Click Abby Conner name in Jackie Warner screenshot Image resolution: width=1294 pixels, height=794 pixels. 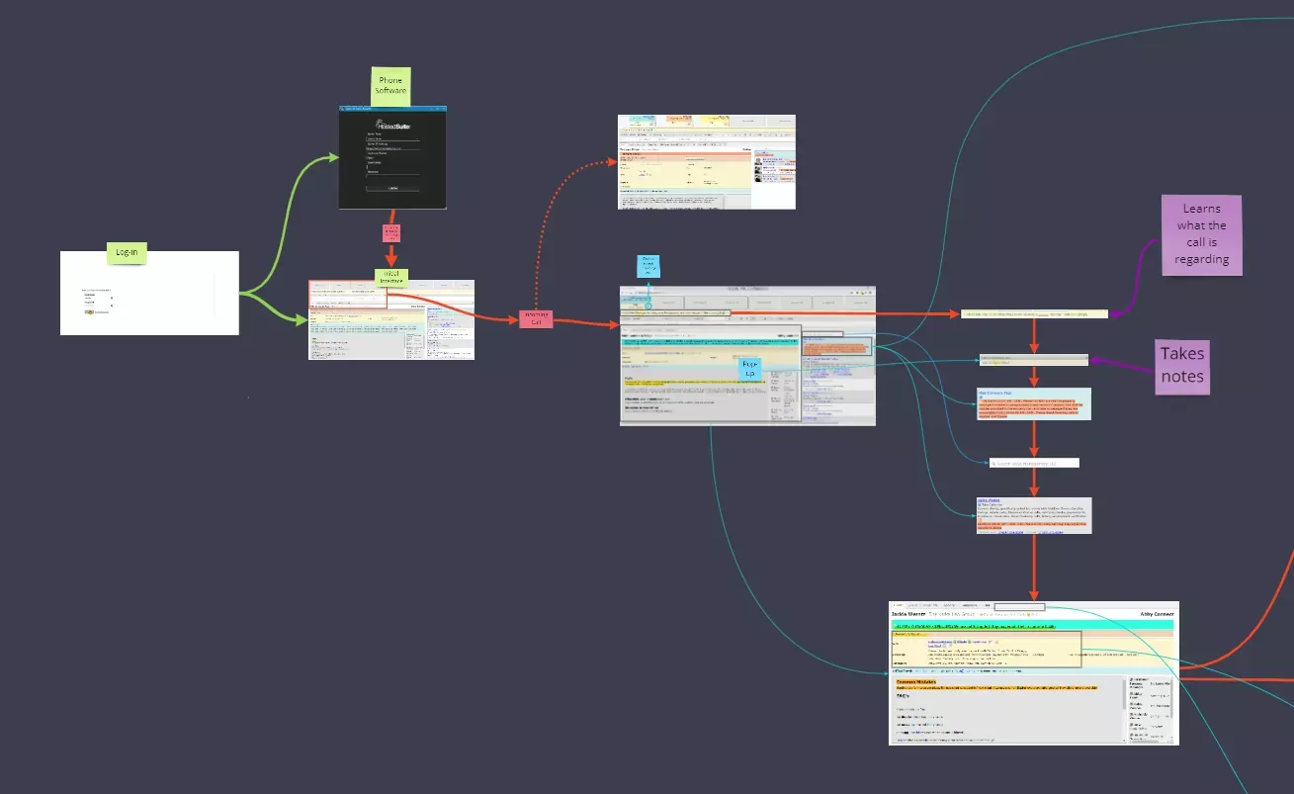tap(1156, 614)
